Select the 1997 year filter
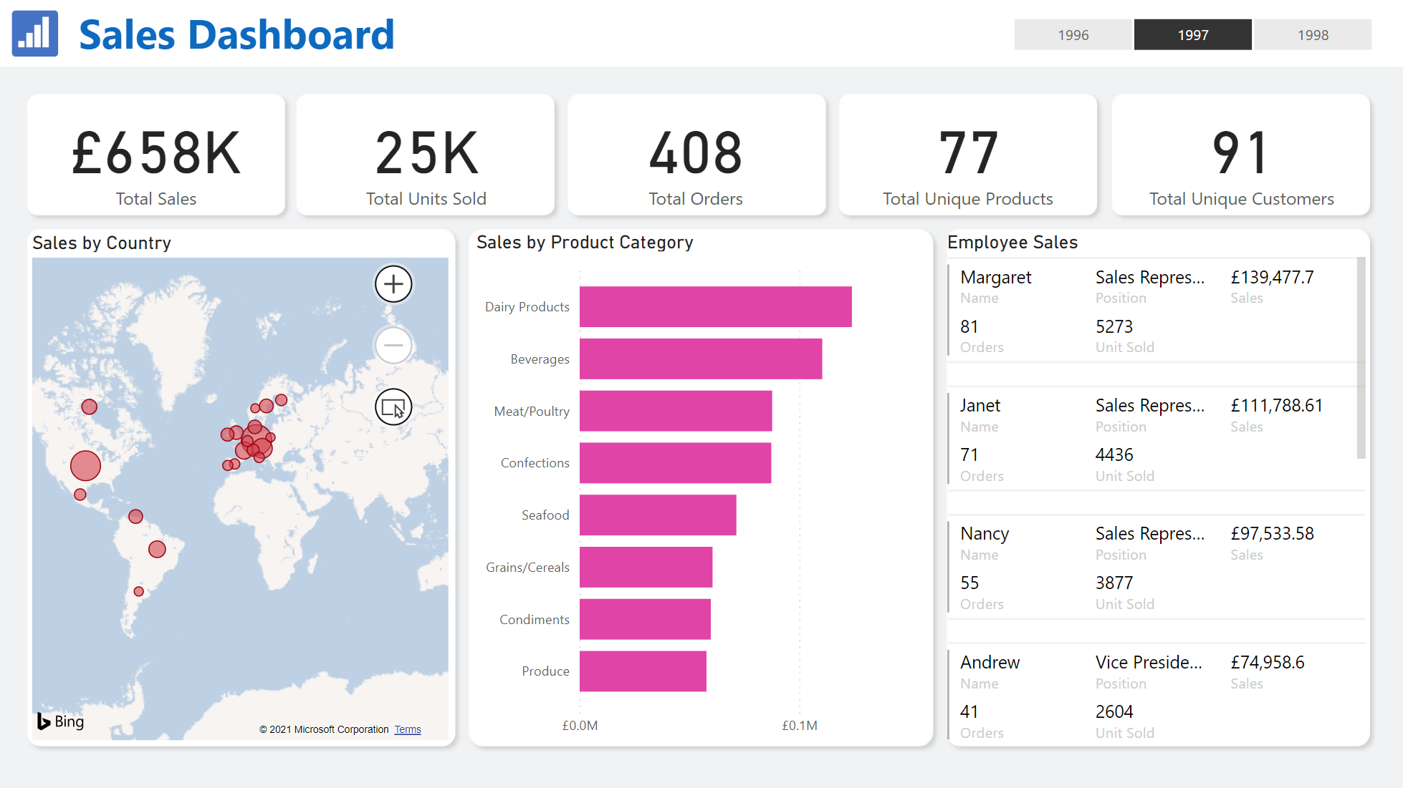 (x=1192, y=35)
